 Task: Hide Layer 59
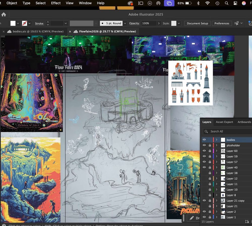tap(204, 156)
